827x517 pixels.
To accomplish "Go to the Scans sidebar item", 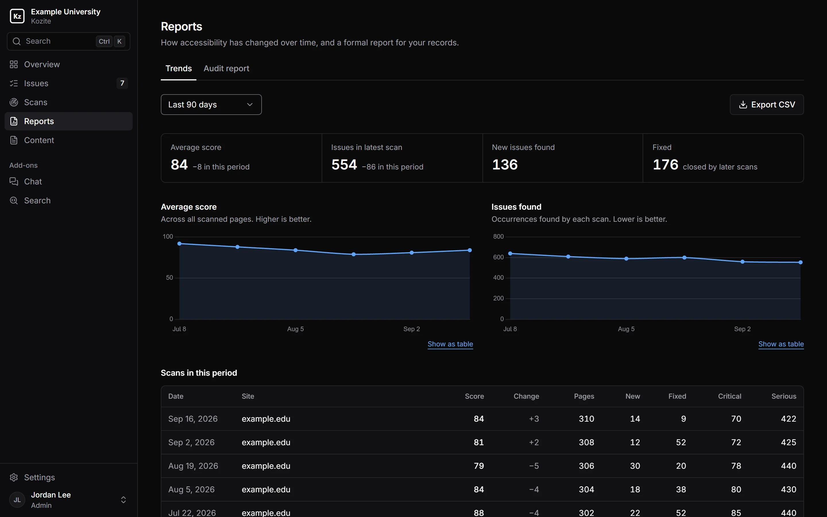I will (x=68, y=102).
